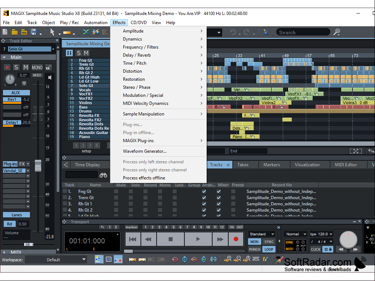Click the auto crossfade icon with arrows

pos(95,32)
